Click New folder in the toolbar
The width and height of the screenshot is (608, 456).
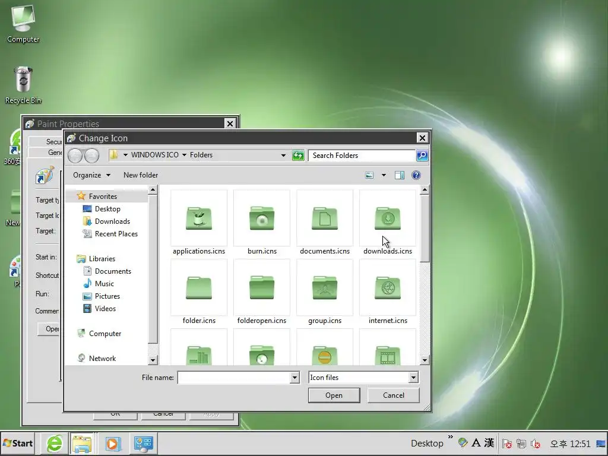click(140, 175)
